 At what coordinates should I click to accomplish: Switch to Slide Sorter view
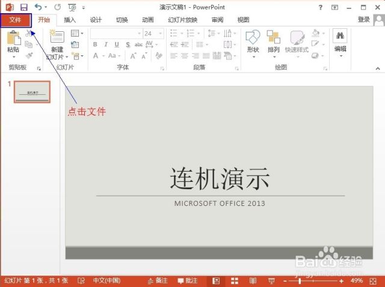tap(235, 281)
